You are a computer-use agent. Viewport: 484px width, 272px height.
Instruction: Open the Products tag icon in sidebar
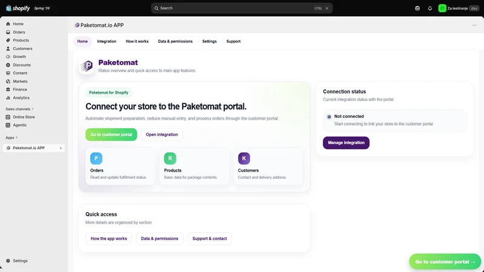pos(8,40)
